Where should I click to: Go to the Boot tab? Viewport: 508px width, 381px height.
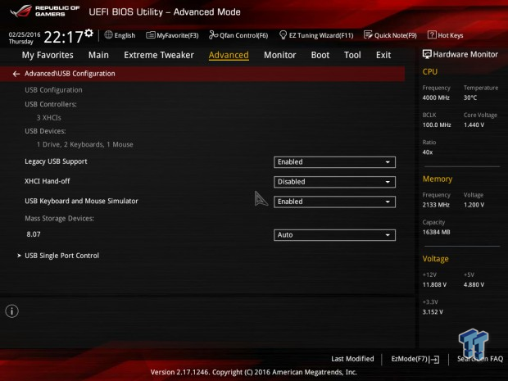point(320,55)
